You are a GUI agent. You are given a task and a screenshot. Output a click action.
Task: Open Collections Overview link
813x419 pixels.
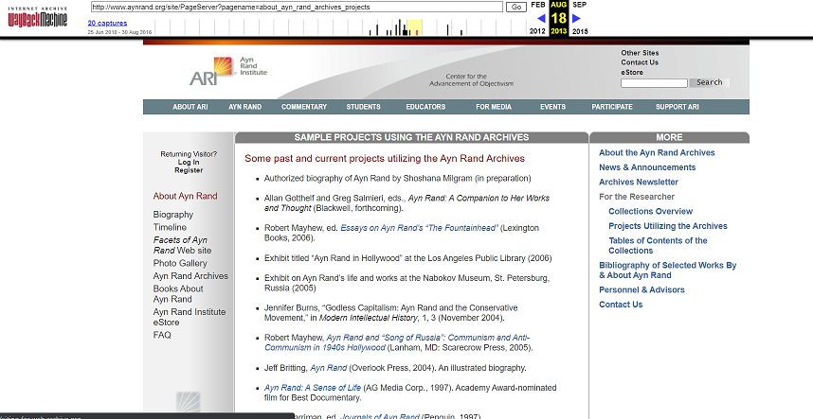(x=650, y=211)
